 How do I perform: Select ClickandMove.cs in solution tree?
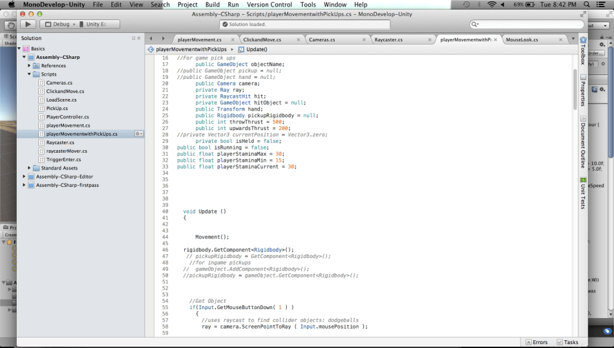point(65,91)
